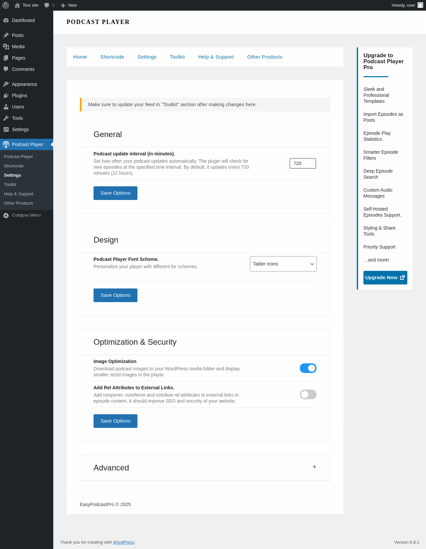Click the Tools wrench icon
The width and height of the screenshot is (426, 549).
click(6, 118)
